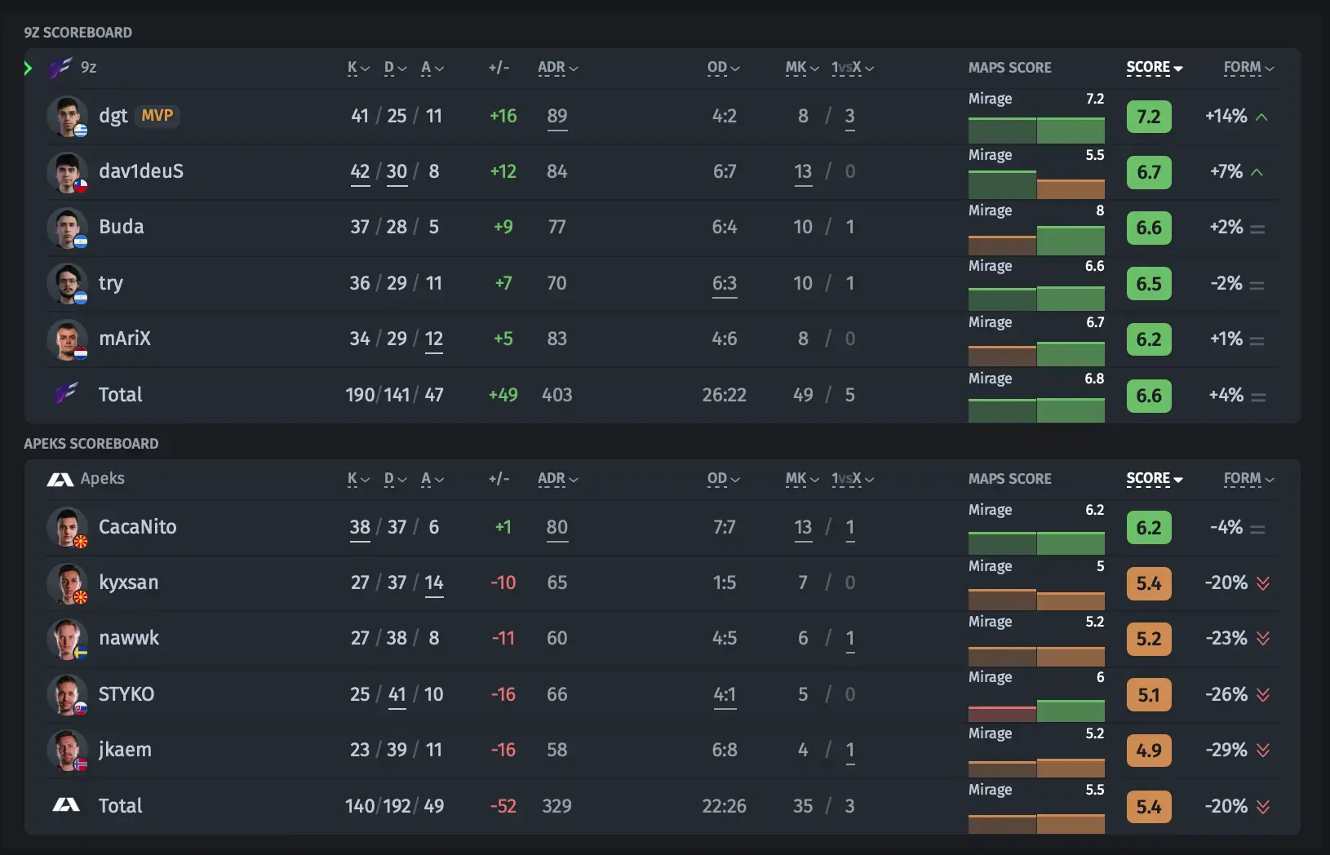Click dgt's 7.2 score badge

coord(1149,117)
